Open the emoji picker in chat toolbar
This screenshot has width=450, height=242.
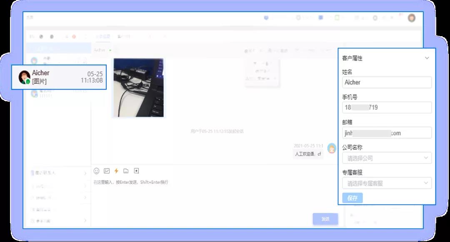point(96,171)
